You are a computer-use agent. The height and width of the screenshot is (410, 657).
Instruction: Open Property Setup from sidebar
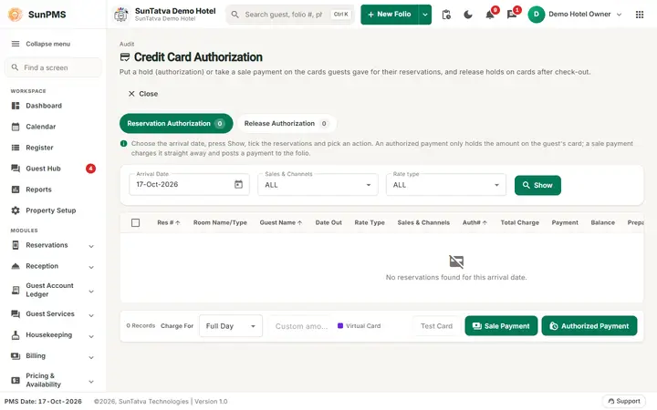(x=53, y=210)
